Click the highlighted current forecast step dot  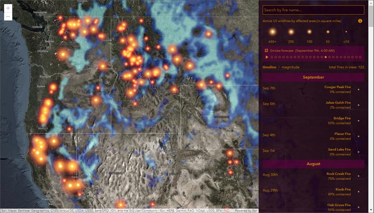point(326,57)
